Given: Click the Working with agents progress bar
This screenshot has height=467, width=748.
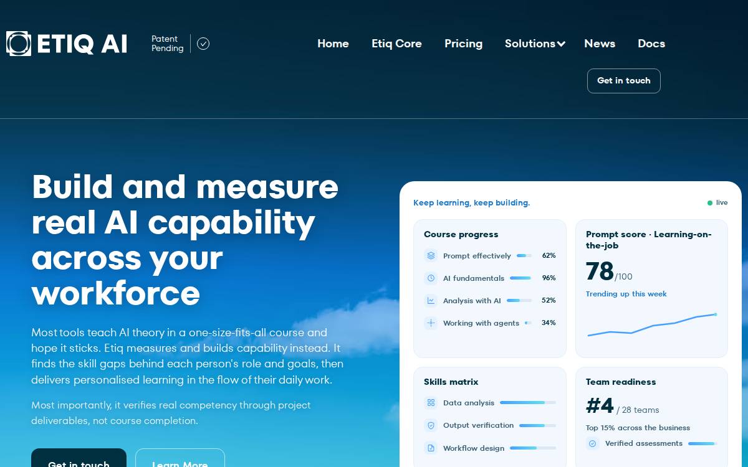Looking at the screenshot, I should [528, 323].
